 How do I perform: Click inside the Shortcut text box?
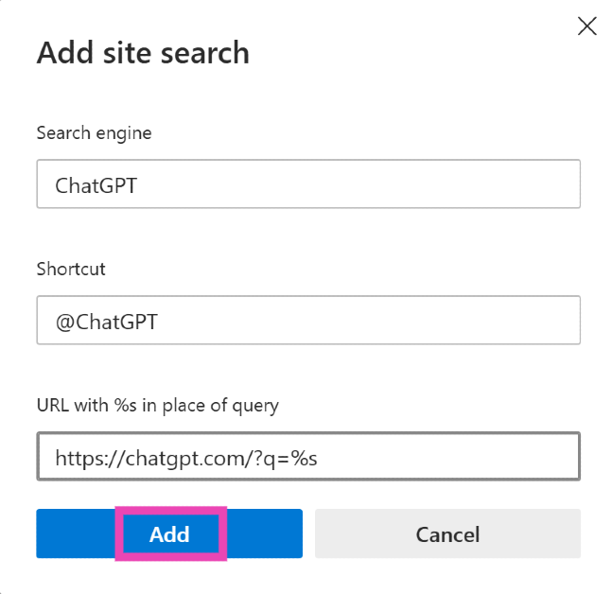pos(307,321)
